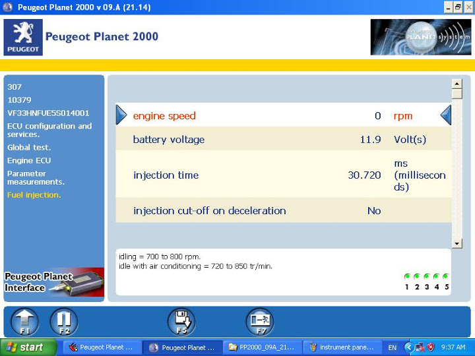Go to 307 vehicle breadcrumb

pos(15,87)
